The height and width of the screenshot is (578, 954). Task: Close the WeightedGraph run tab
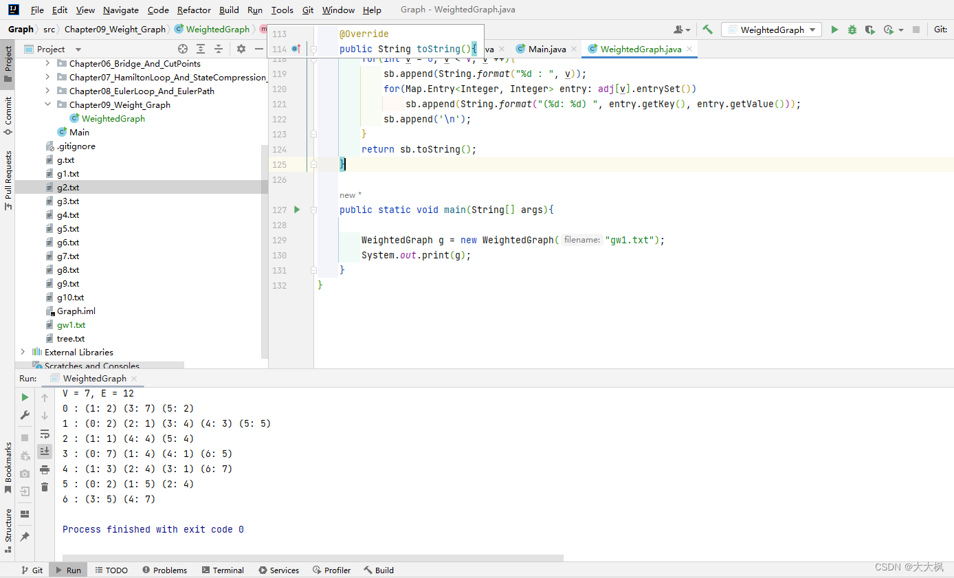(x=134, y=379)
